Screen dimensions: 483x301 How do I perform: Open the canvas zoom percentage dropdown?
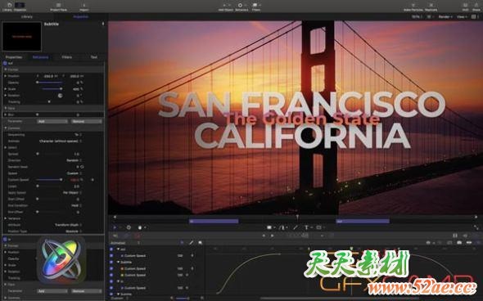[416, 16]
